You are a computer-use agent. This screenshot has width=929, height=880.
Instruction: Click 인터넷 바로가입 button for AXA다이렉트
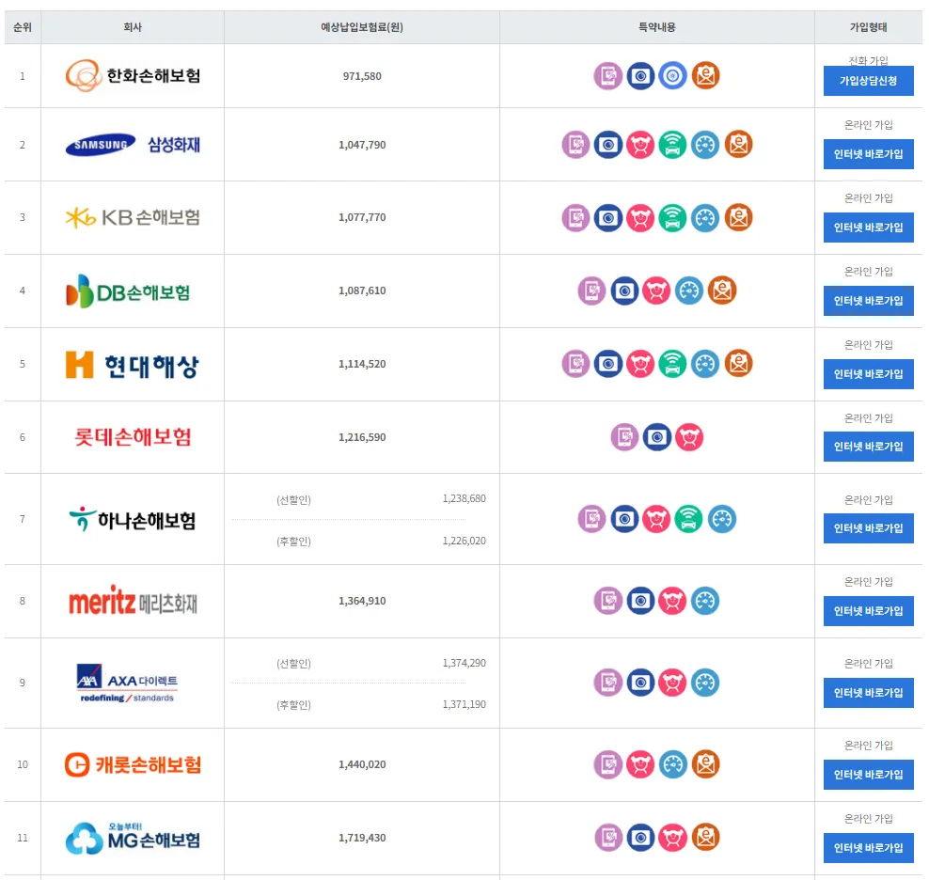click(868, 693)
